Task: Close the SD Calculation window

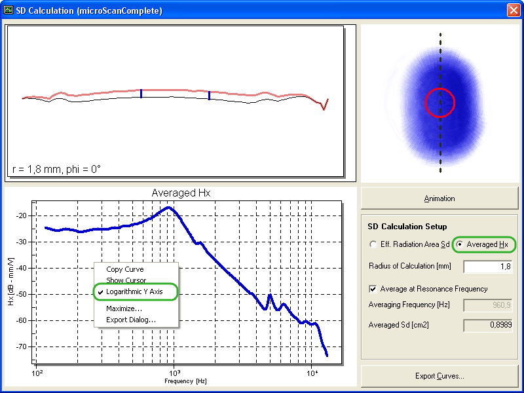Action: (513, 10)
